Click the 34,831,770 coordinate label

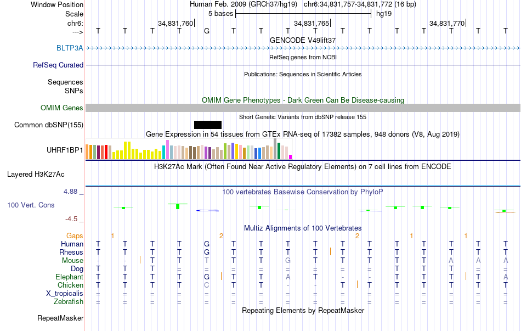[x=446, y=23]
